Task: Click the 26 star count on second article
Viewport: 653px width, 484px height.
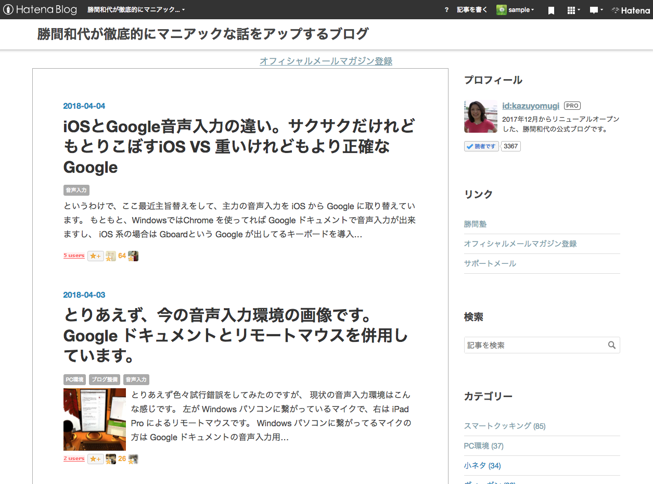Action: 122,459
